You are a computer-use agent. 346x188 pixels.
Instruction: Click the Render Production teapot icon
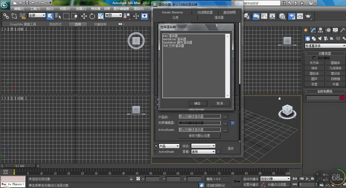point(308,16)
